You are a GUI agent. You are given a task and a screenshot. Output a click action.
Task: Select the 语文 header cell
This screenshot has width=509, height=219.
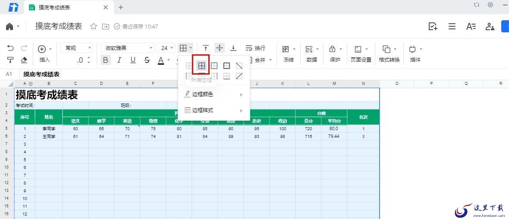(75, 121)
